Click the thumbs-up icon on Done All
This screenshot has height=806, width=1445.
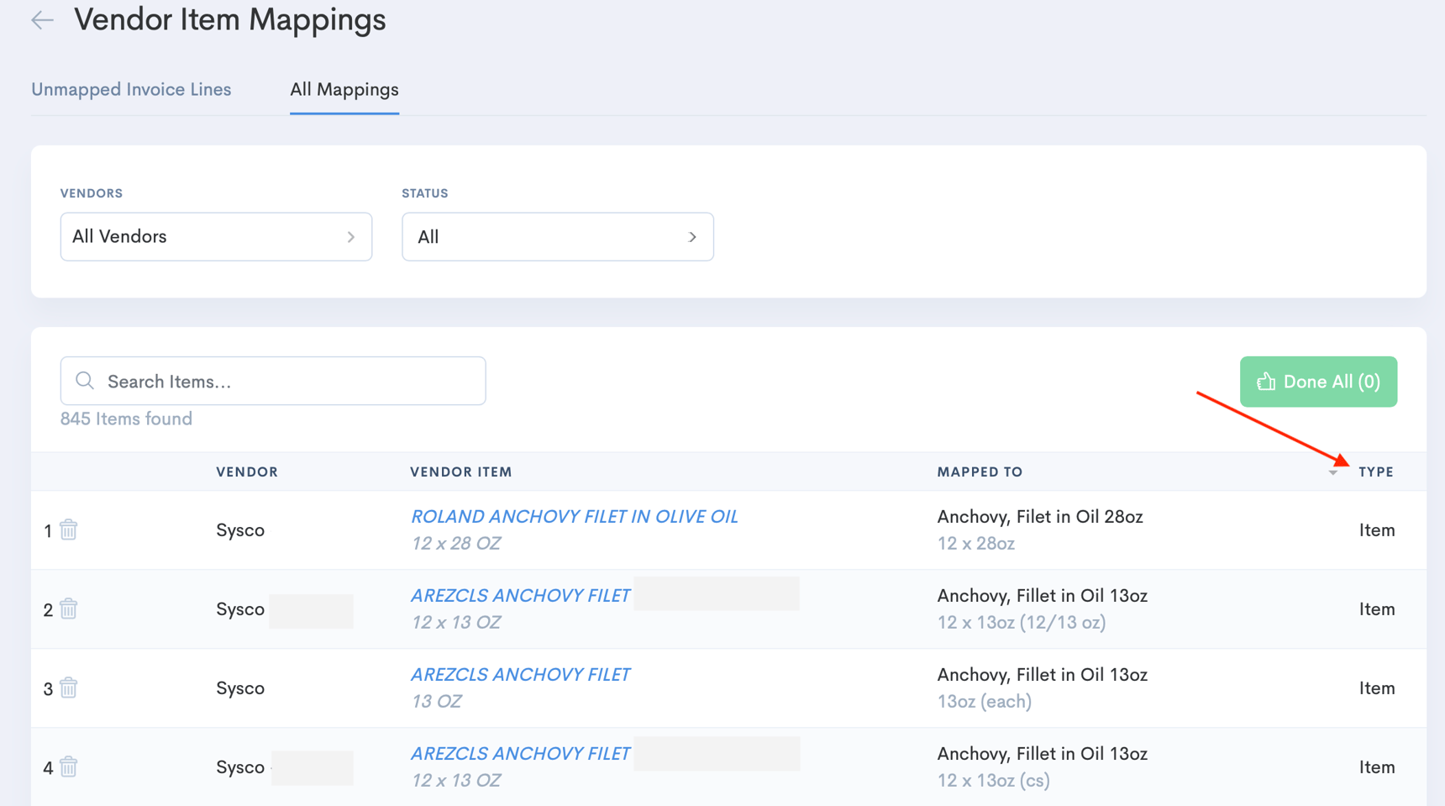(x=1265, y=382)
